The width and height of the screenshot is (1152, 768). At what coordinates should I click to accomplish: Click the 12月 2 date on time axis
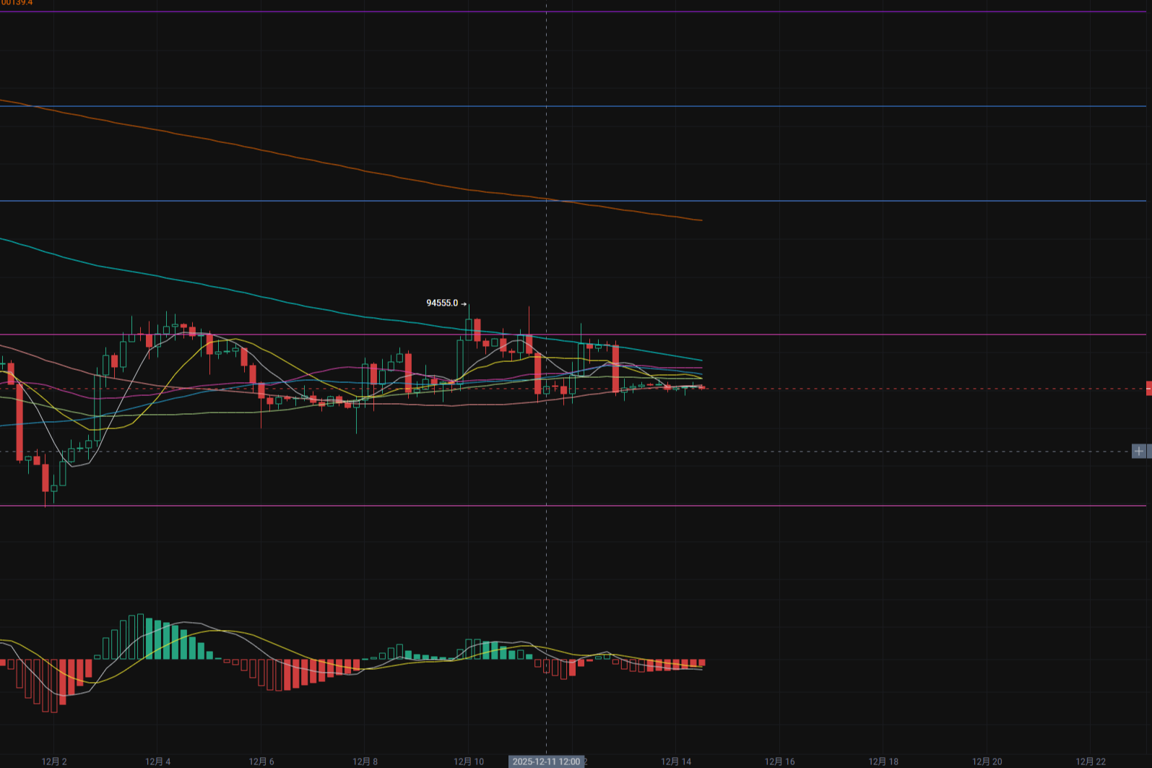[x=54, y=761]
